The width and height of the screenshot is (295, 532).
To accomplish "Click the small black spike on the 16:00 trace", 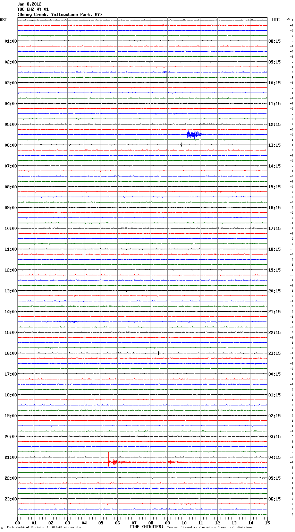I will [159, 353].
